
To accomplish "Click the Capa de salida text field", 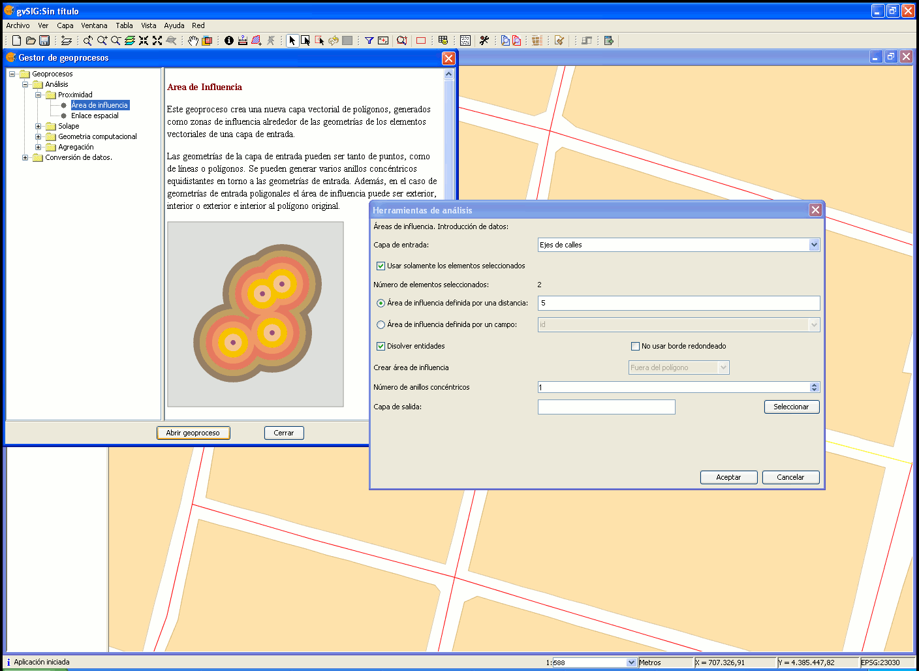I will pyautogui.click(x=606, y=407).
